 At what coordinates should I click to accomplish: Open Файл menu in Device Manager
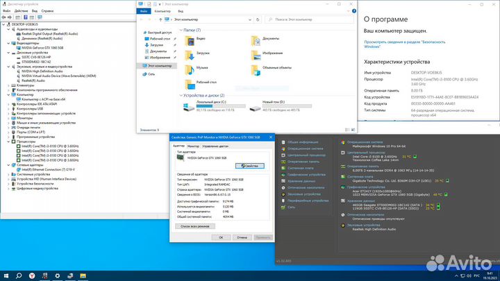point(6,11)
